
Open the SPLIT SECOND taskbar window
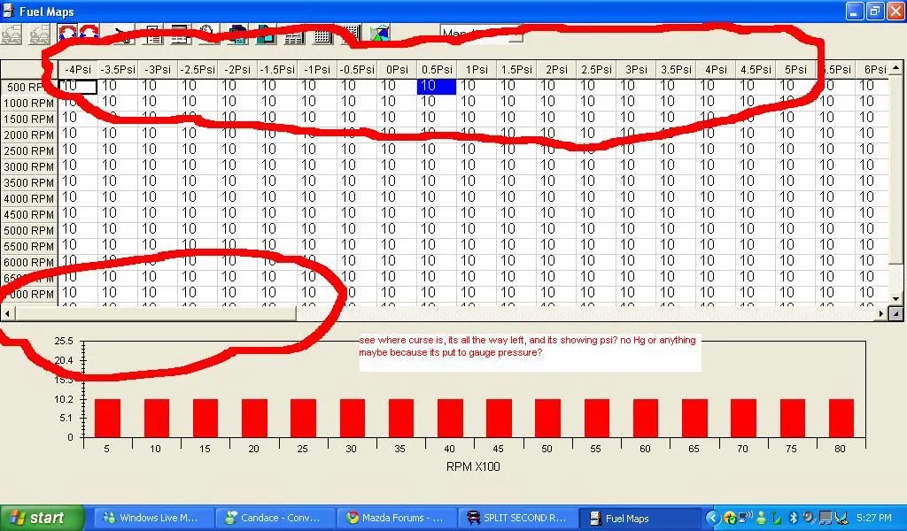click(519, 518)
